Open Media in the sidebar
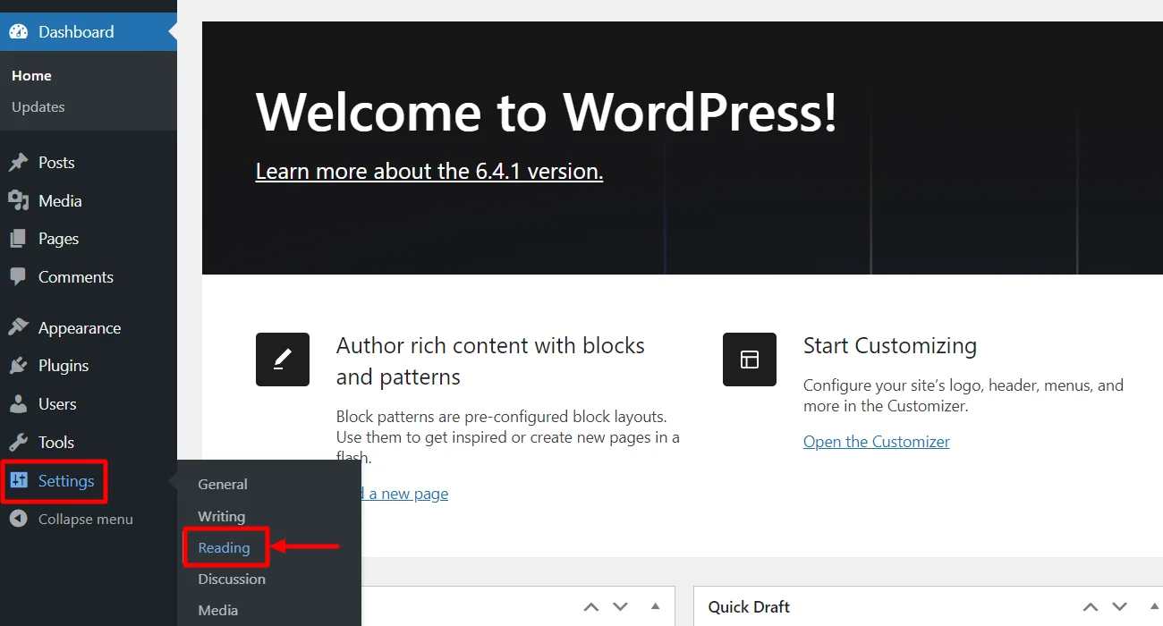Image resolution: width=1163 pixels, height=626 pixels. (60, 201)
